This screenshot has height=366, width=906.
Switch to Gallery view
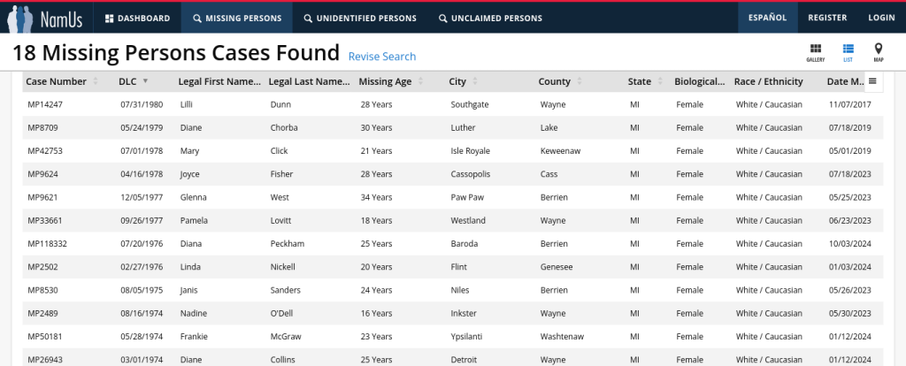pyautogui.click(x=815, y=52)
